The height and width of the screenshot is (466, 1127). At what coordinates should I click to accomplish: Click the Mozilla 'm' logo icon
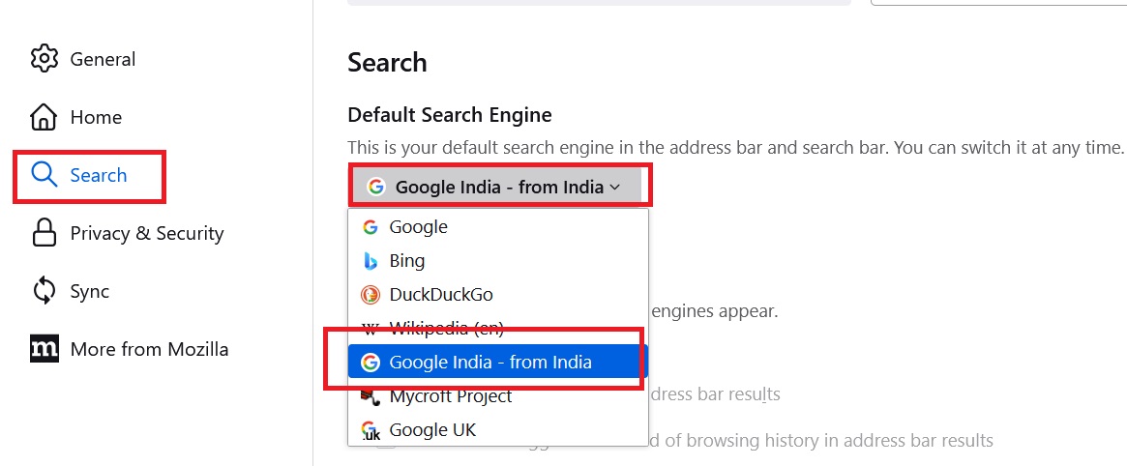(x=44, y=349)
